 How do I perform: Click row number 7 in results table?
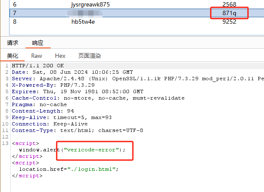tap(15, 13)
